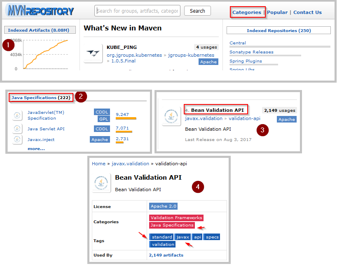
Task: Click the MVNRepository logo
Action: (40, 11)
